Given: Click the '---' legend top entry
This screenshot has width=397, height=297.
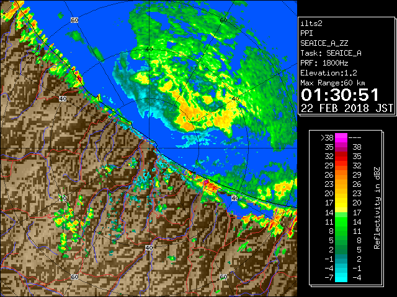Looking at the screenshot, I should (x=355, y=138).
